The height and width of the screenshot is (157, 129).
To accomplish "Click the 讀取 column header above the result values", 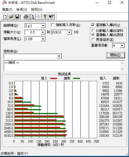I will 116,78.
